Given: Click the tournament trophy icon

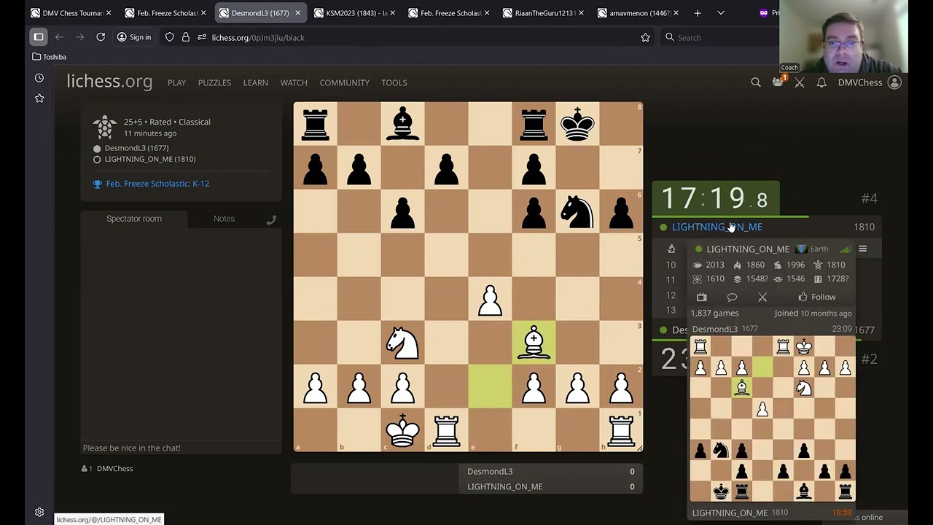Looking at the screenshot, I should point(98,184).
